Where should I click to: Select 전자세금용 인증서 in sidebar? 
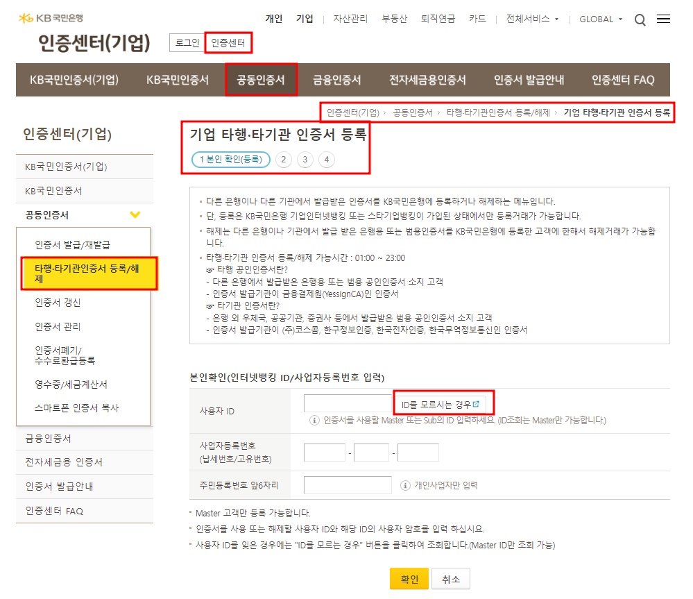pos(85,462)
